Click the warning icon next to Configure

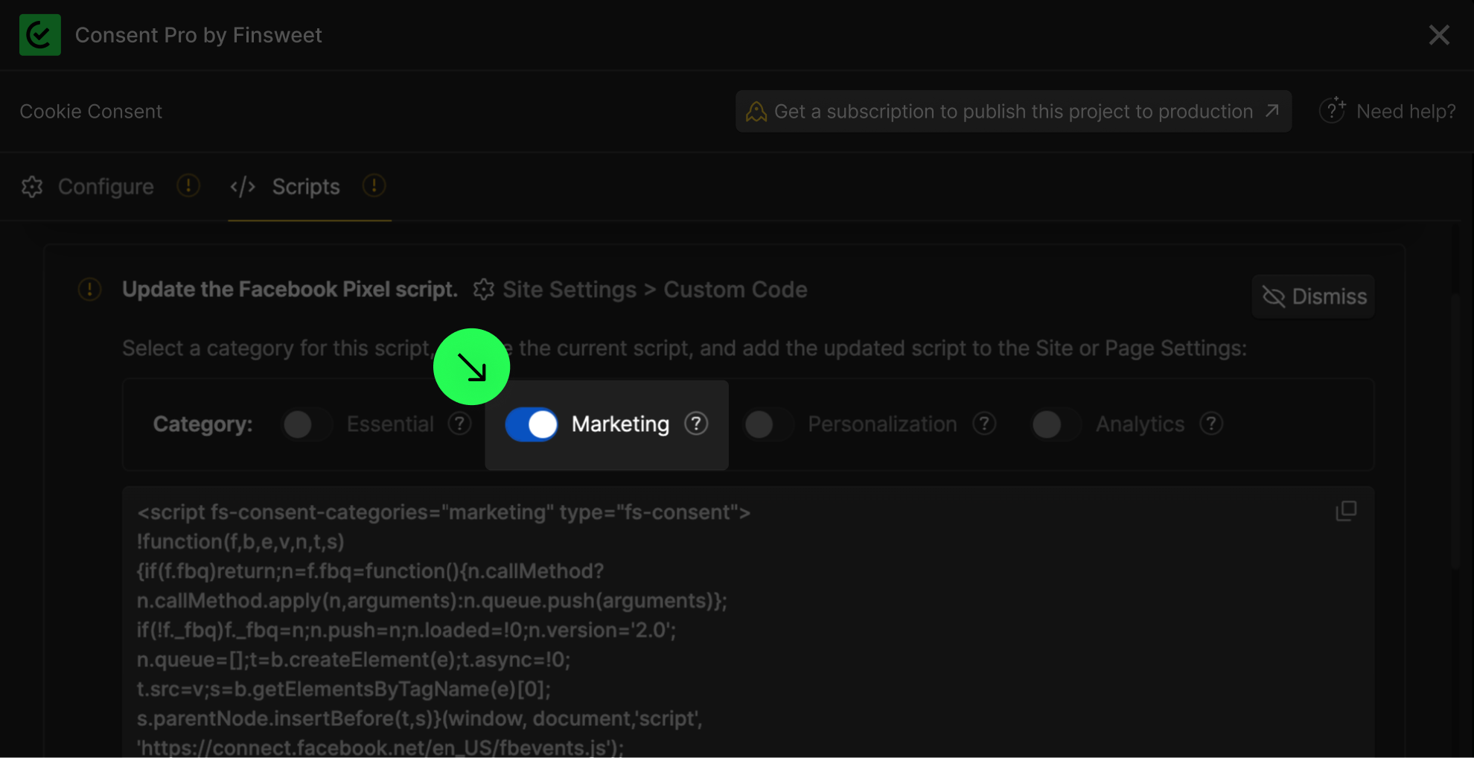(x=188, y=185)
